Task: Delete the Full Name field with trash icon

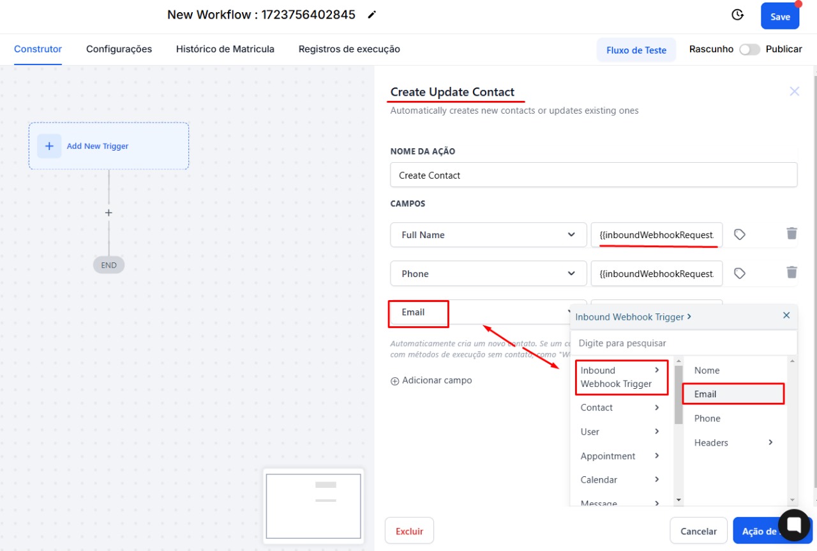Action: click(x=791, y=234)
